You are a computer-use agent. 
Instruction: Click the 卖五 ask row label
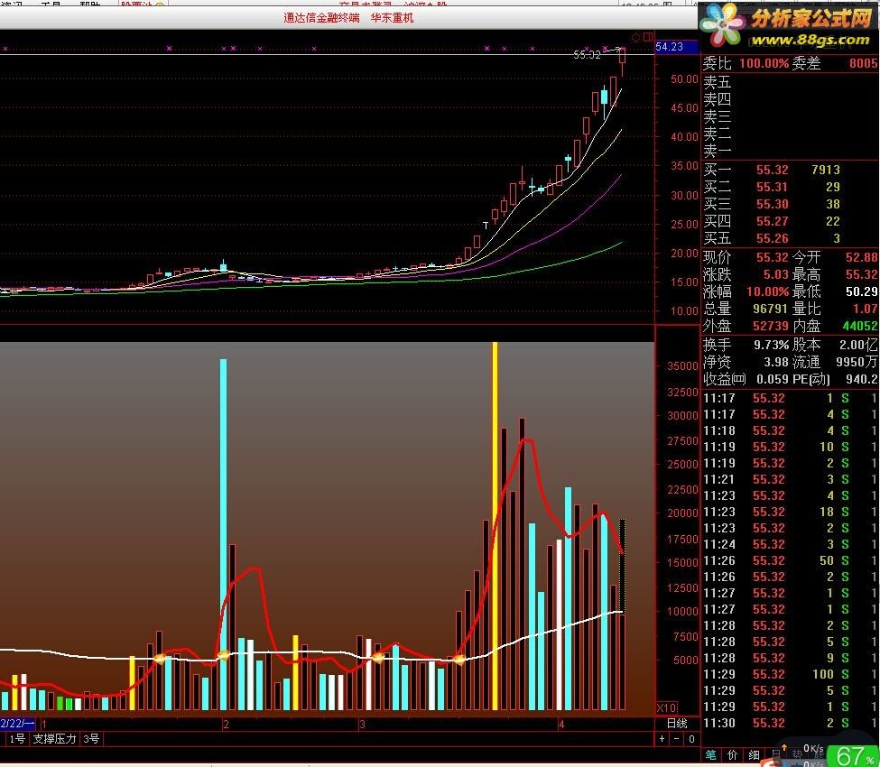click(x=718, y=82)
